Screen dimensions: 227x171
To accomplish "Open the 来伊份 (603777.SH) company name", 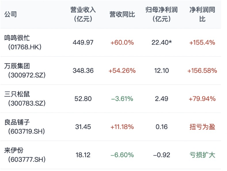I will (x=25, y=155).
